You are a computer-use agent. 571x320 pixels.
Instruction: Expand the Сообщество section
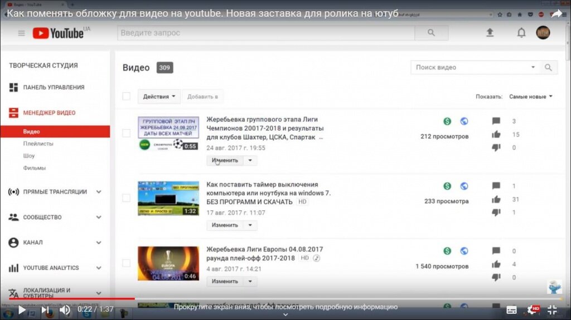(x=99, y=217)
